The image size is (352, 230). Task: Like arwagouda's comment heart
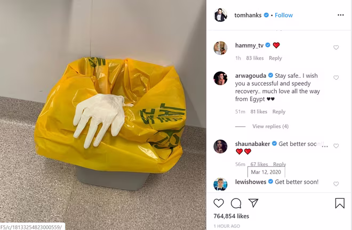click(336, 78)
